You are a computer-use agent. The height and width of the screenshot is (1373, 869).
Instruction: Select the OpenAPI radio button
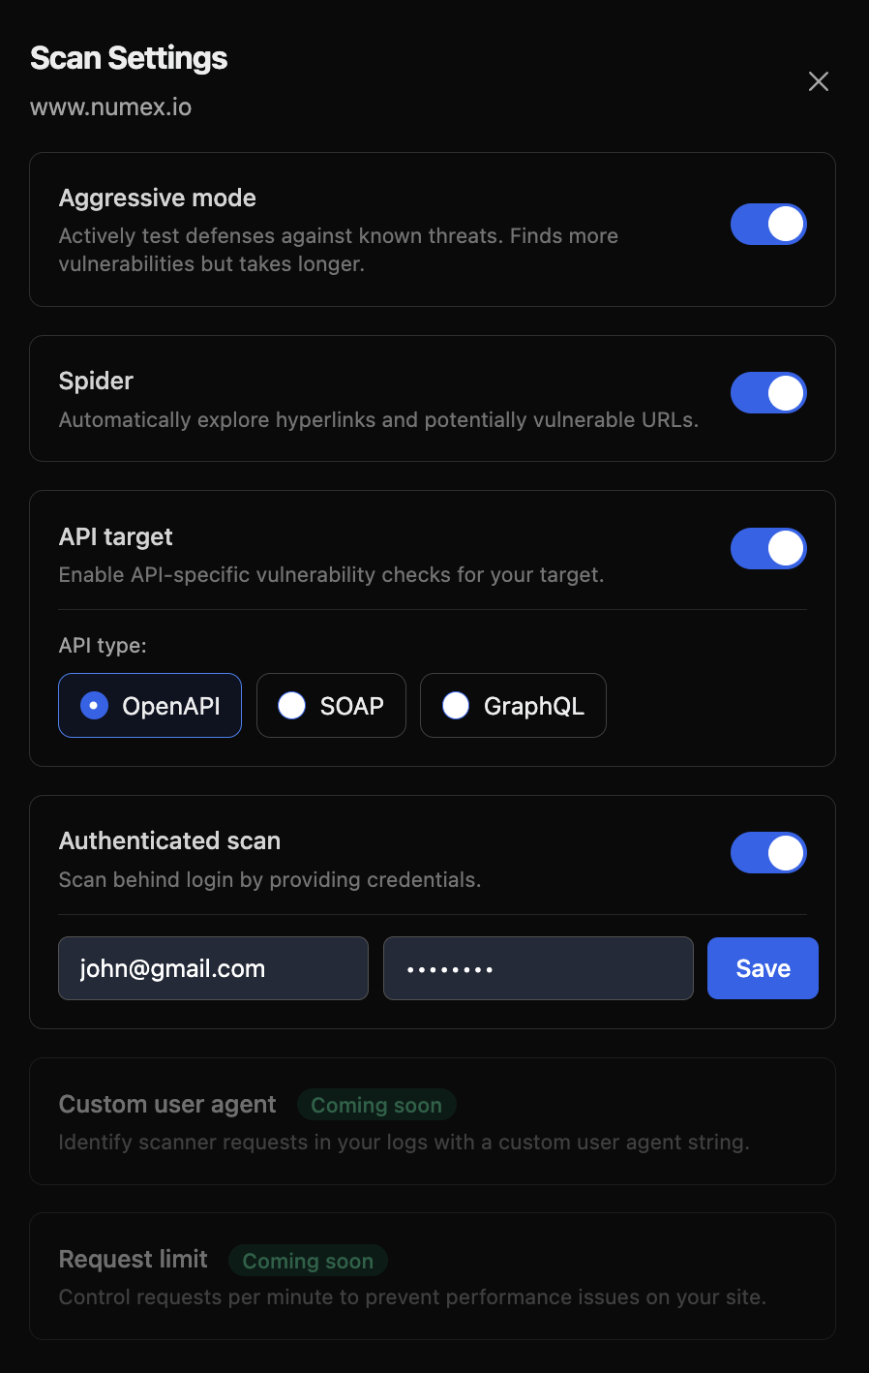(x=149, y=705)
